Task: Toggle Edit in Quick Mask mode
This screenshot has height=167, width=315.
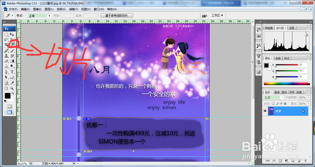Action: pos(9,106)
